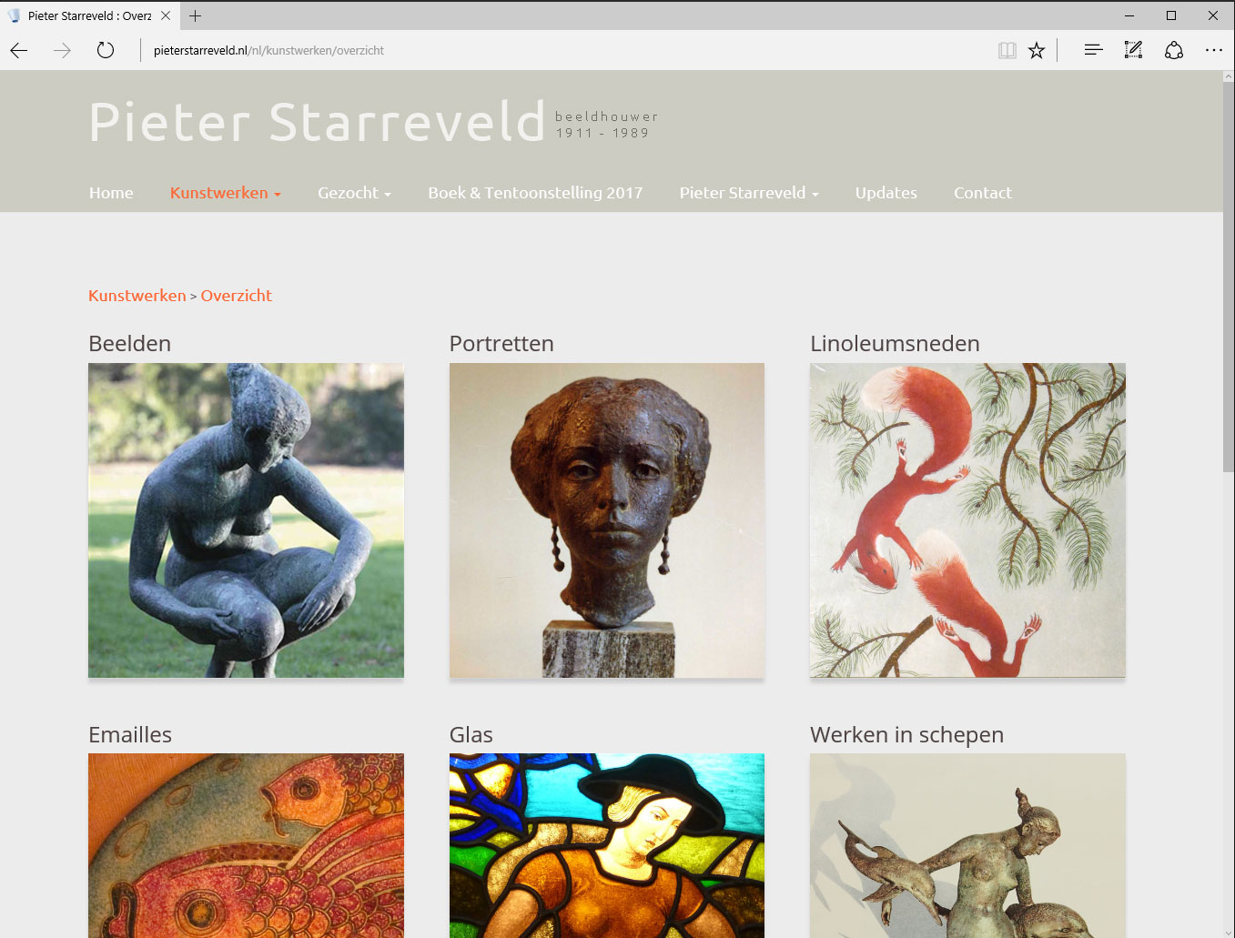
Task: Add page to favorites star icon
Action: pyautogui.click(x=1037, y=51)
